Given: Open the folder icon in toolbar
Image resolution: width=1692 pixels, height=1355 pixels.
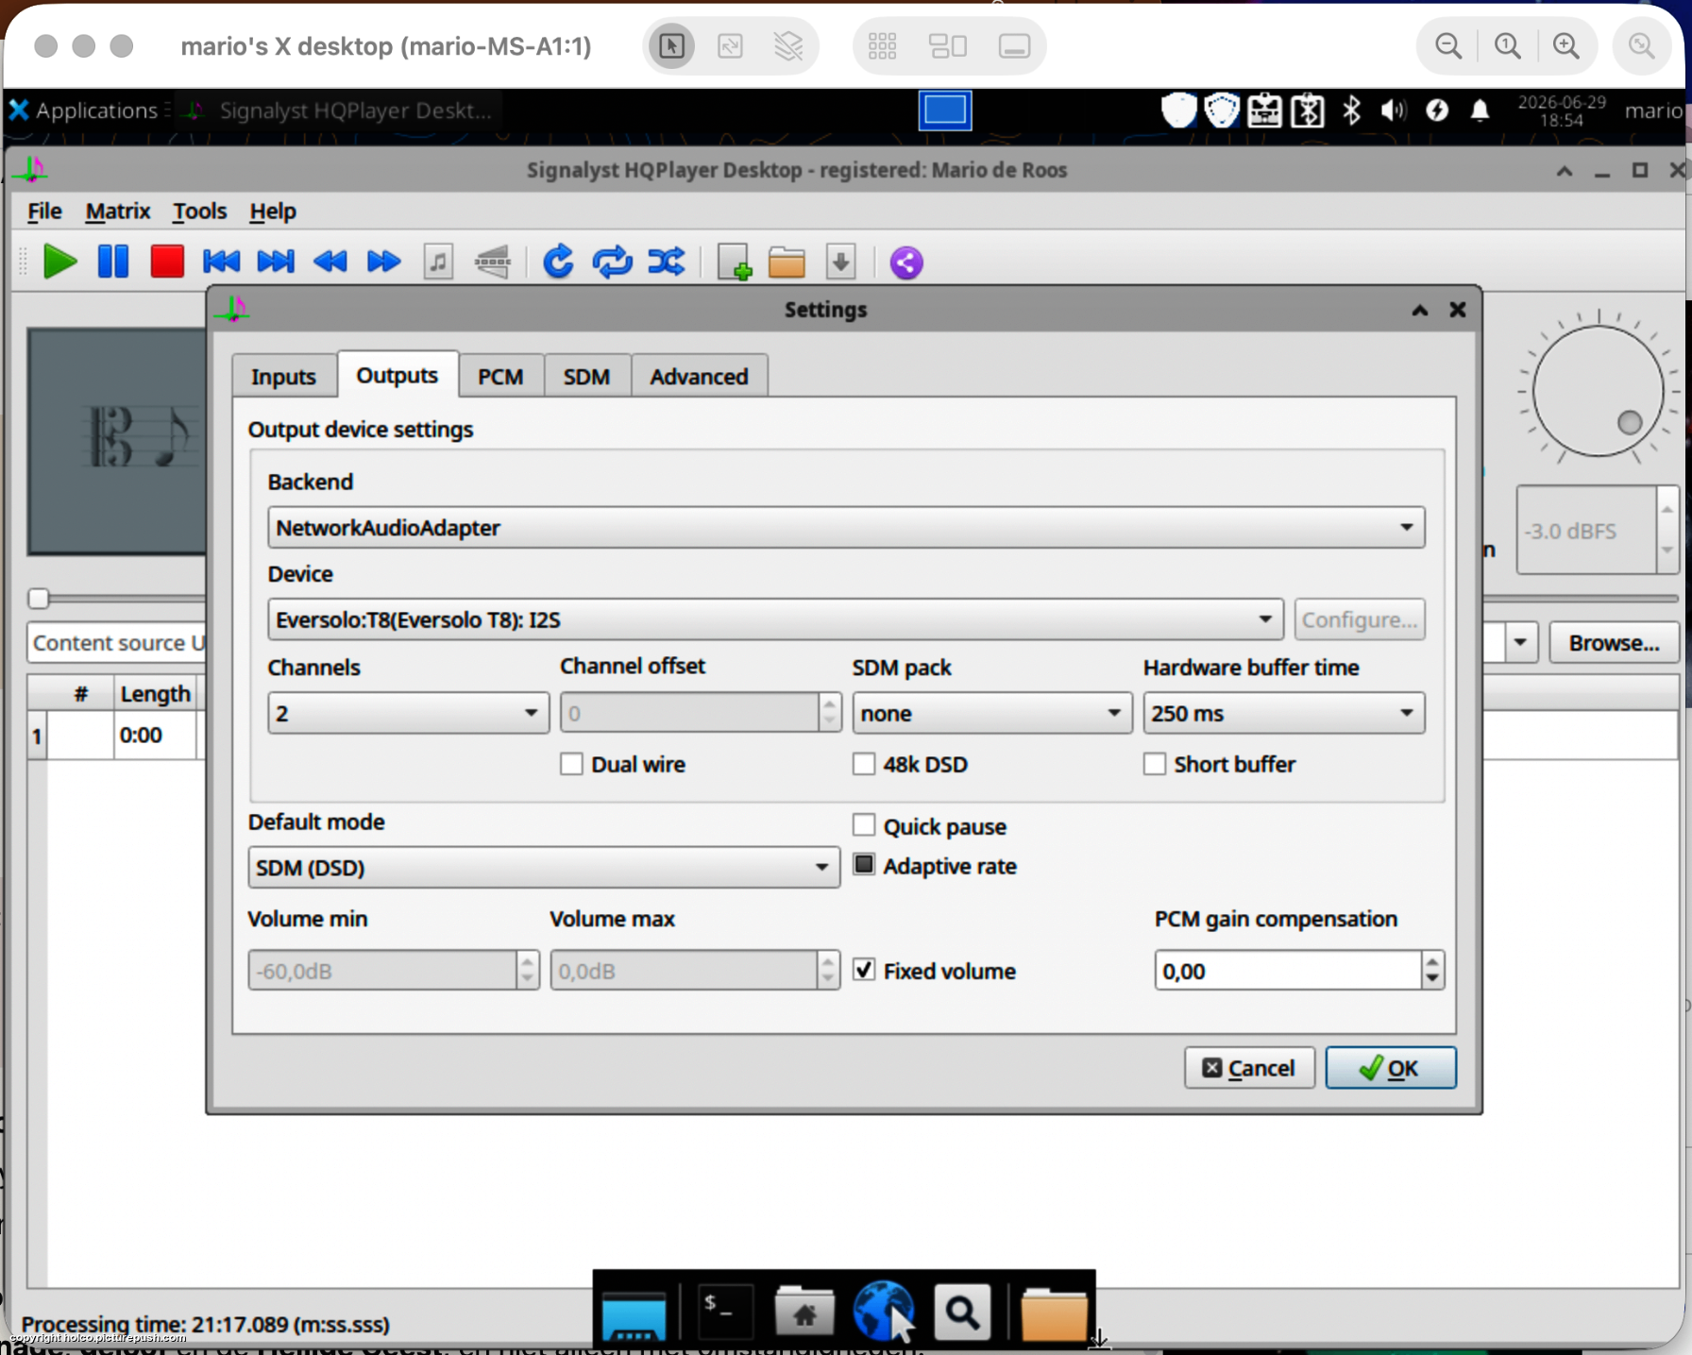Looking at the screenshot, I should coord(787,262).
